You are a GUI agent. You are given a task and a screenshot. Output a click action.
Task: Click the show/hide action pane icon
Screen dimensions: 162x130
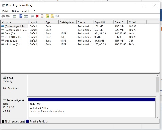[26, 16]
